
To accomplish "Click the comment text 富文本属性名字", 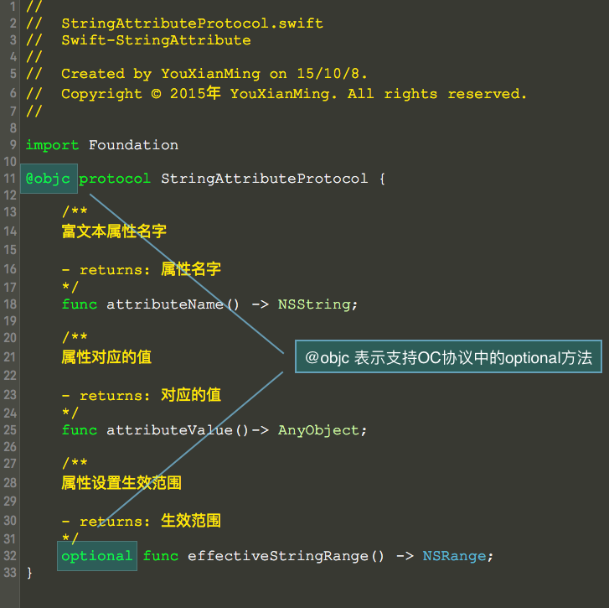I will coord(114,231).
